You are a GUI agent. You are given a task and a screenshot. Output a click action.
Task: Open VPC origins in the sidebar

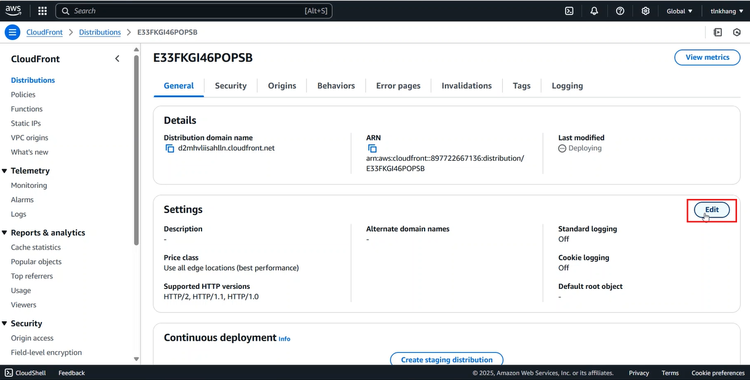(x=30, y=138)
